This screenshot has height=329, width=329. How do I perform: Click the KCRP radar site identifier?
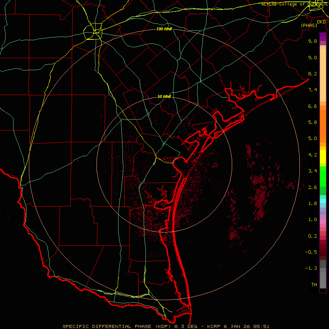(x=214, y=326)
